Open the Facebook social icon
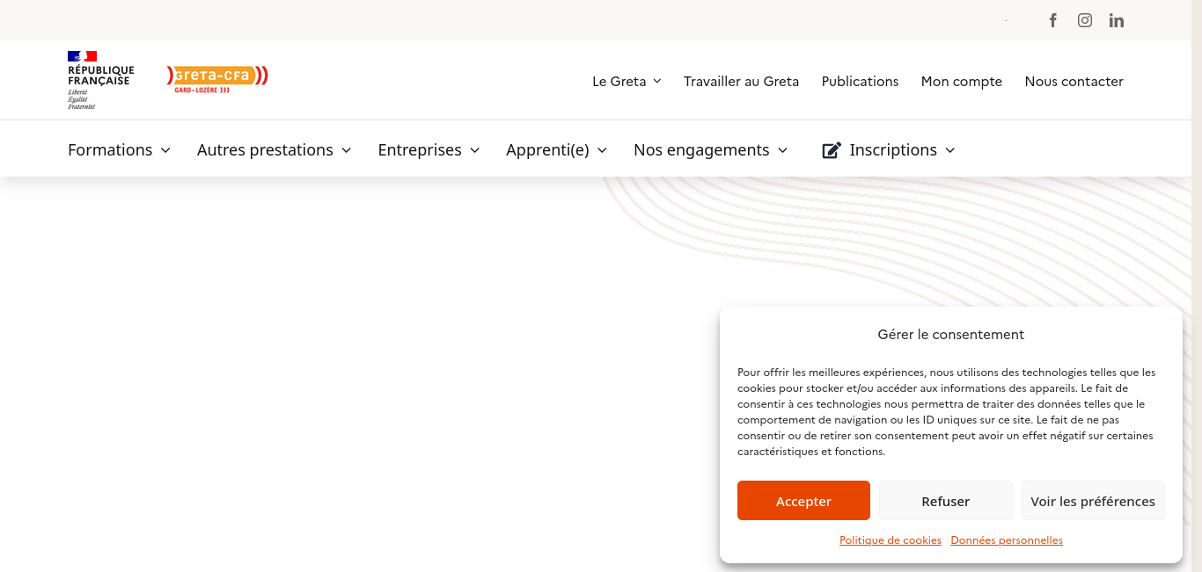 (1052, 20)
